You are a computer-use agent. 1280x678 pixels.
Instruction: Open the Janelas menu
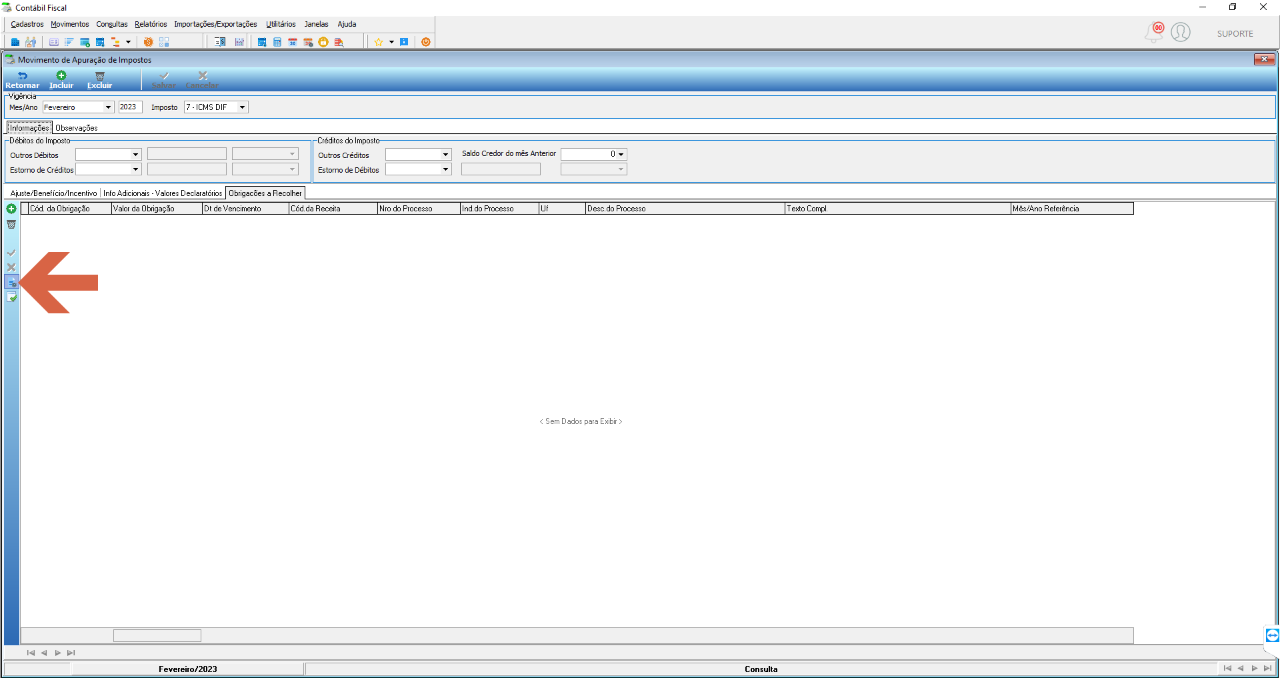[316, 24]
